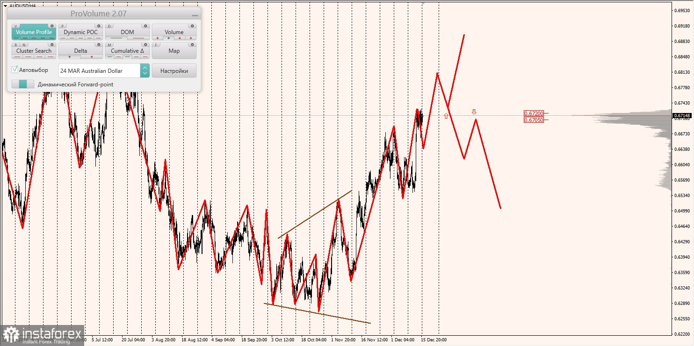Click the M hotkey tag on Cumulative Δ
Screen dimensions: 694x346
coord(110,45)
